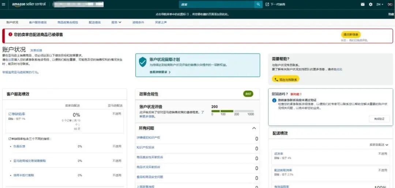The image size is (395, 188).
Task: Click 此处 link in 需要帮助 panel
Action: pyautogui.click(x=340, y=69)
